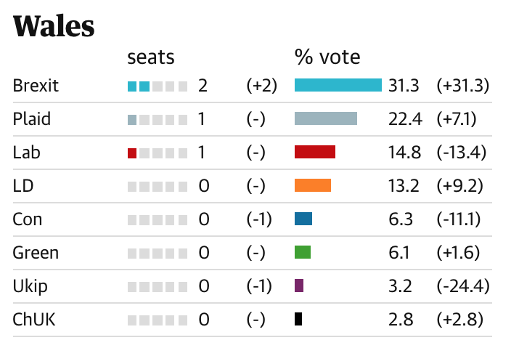Click the "seats" column header
511x356 pixels.
pos(151,57)
